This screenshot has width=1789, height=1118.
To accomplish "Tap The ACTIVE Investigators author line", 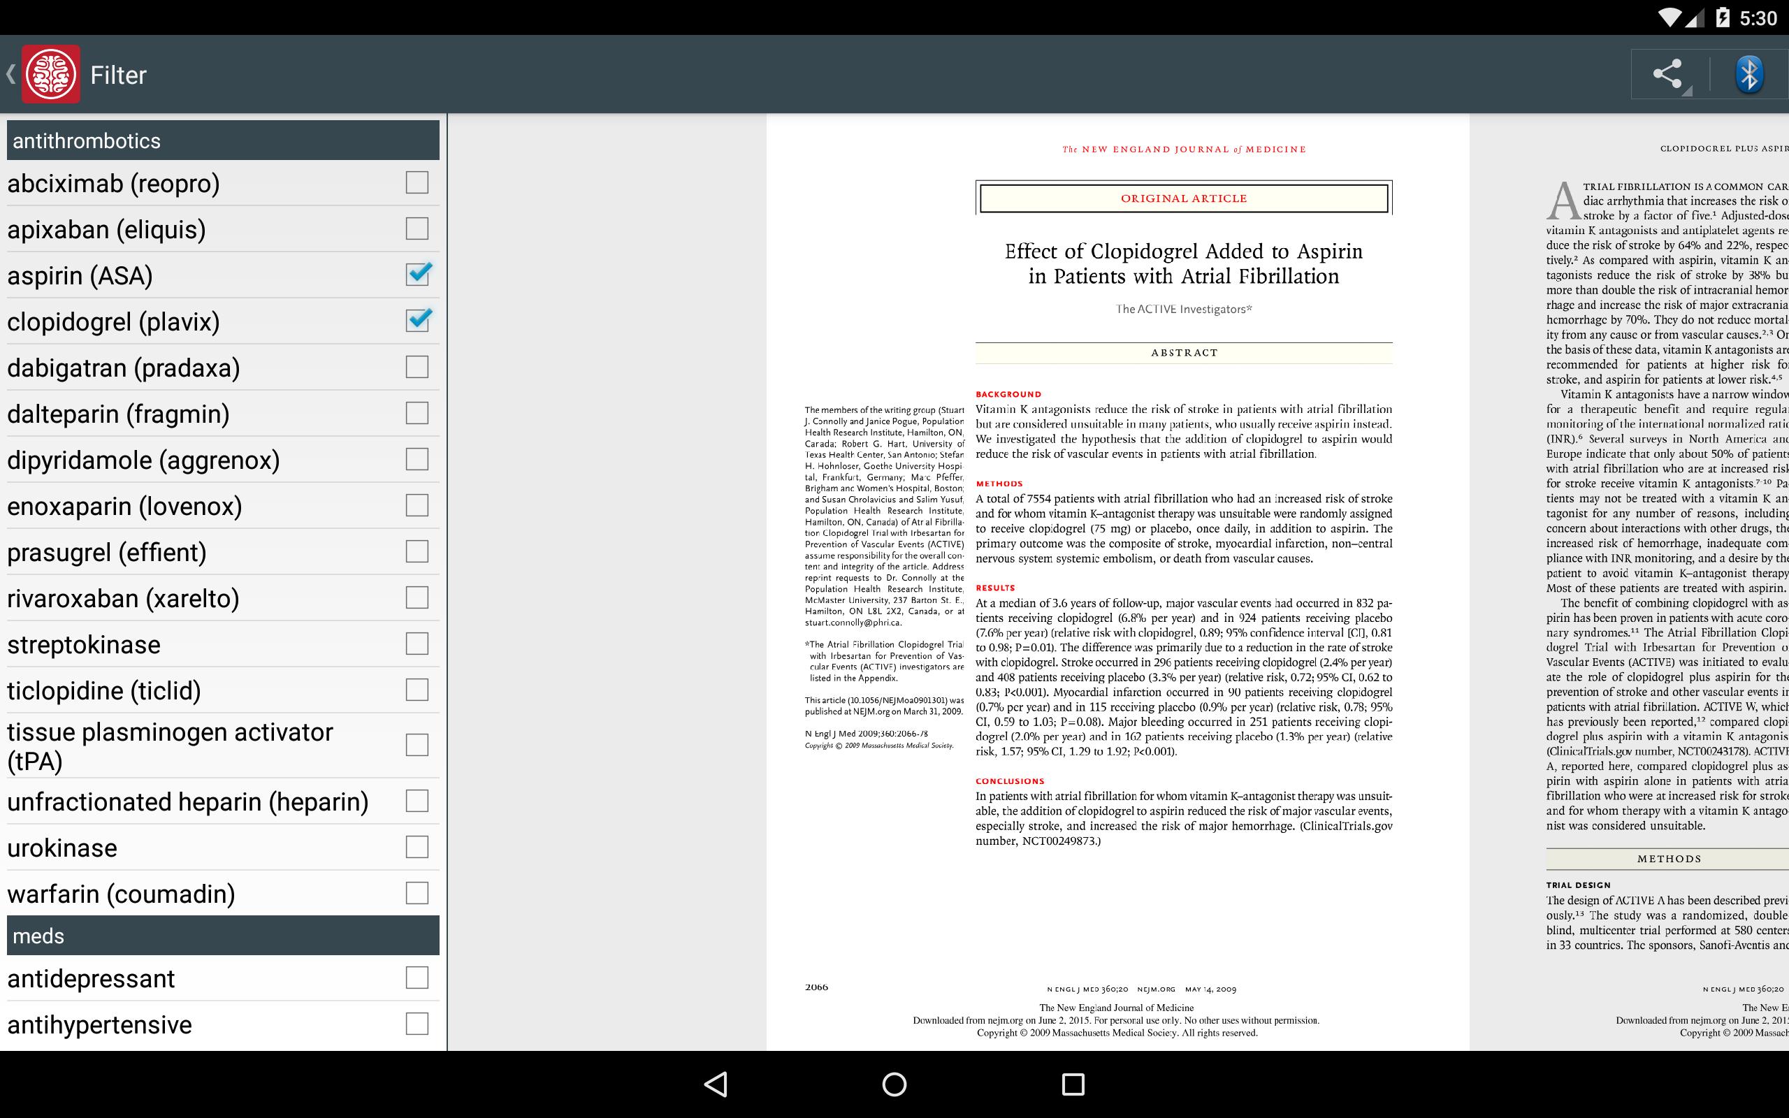I will [1184, 309].
